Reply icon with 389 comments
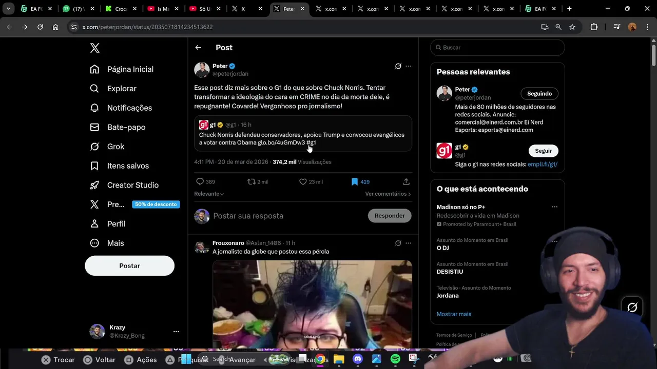The width and height of the screenshot is (657, 369). coord(205,182)
